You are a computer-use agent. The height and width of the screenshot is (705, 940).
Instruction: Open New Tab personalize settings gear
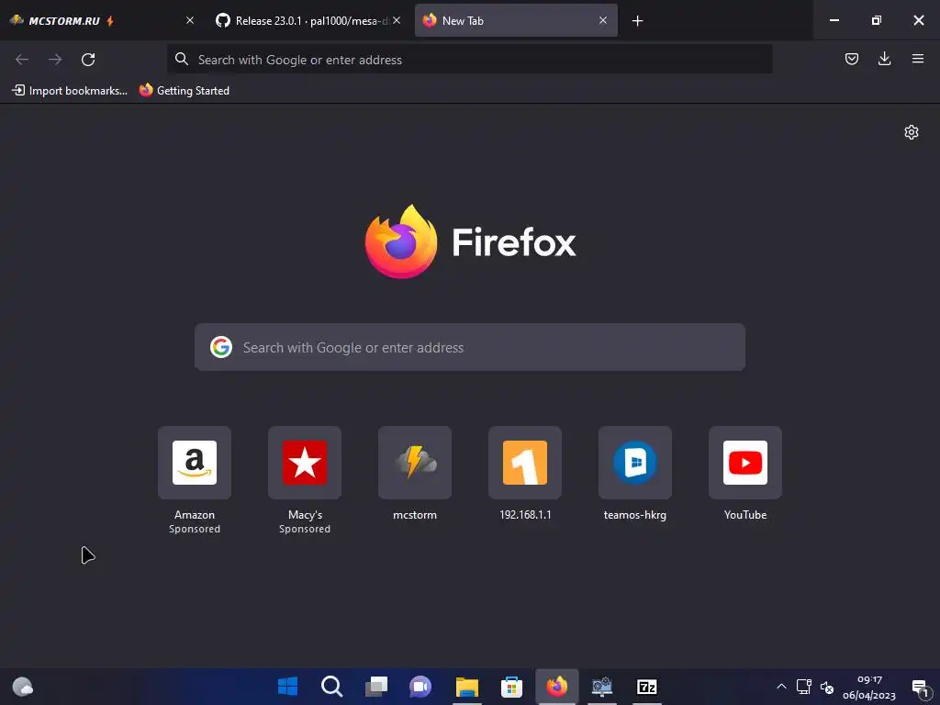coord(912,132)
